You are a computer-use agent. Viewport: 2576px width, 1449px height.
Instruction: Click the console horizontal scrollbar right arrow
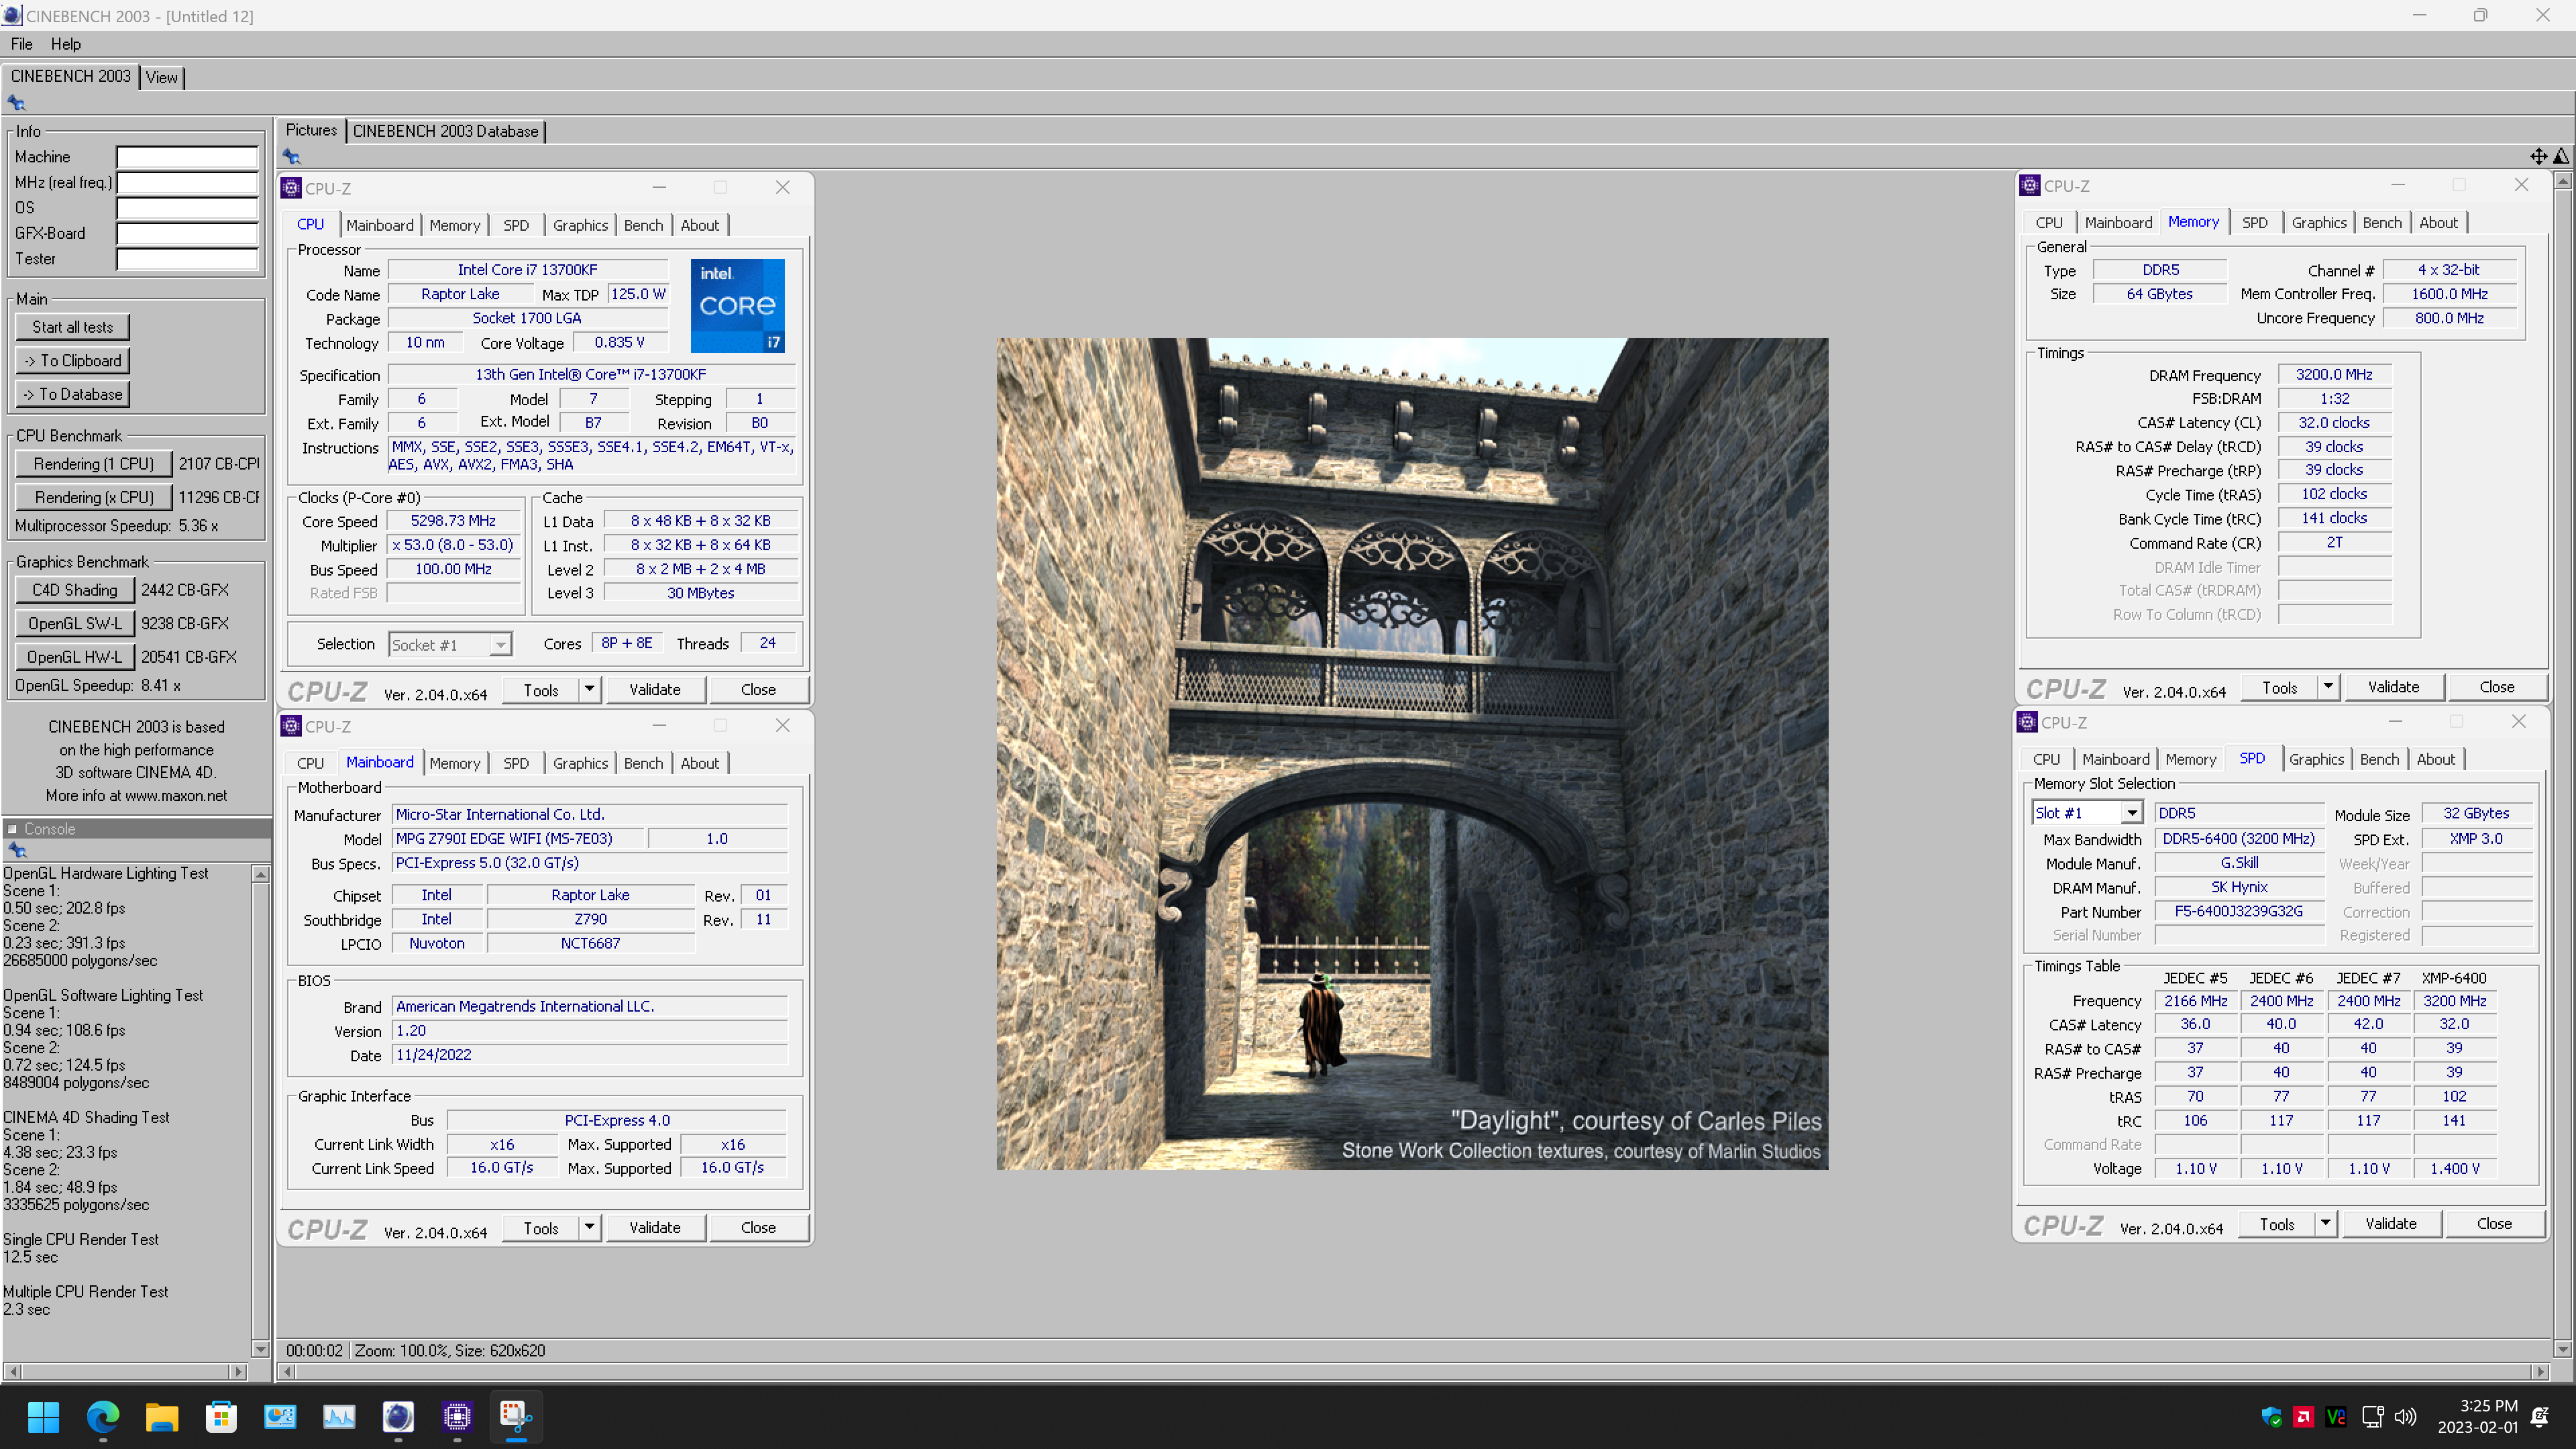point(237,1371)
